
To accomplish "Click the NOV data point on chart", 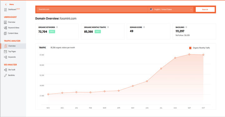I will 48,94.
